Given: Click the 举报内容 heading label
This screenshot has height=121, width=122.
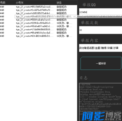Looking at the screenshot, I should [89, 40].
